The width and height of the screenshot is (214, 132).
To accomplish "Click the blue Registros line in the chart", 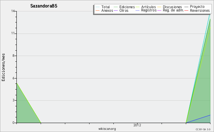I will point(198,119).
